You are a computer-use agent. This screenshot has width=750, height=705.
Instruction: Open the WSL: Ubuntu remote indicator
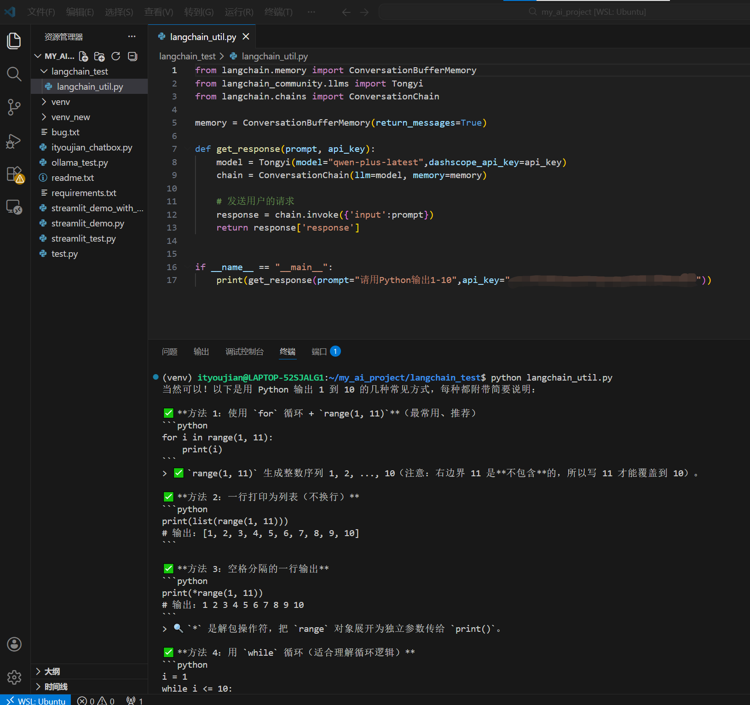35,700
